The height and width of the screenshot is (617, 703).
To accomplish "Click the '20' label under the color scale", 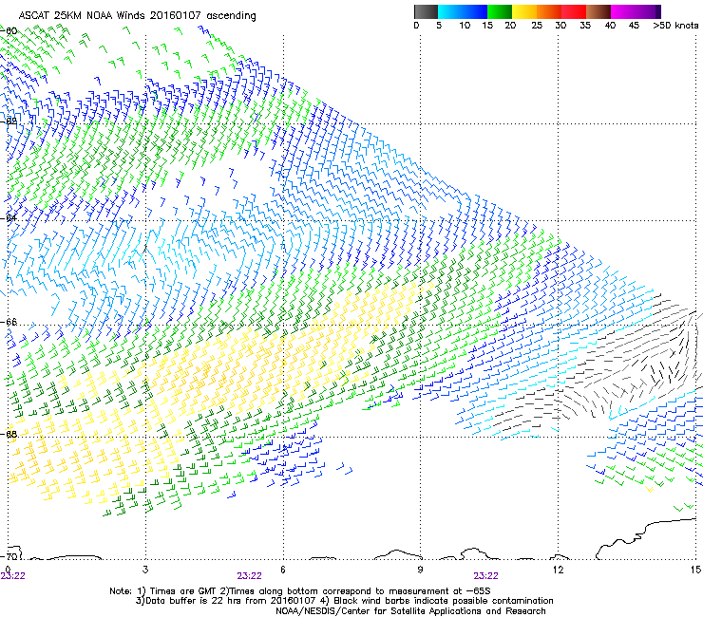I will click(510, 26).
